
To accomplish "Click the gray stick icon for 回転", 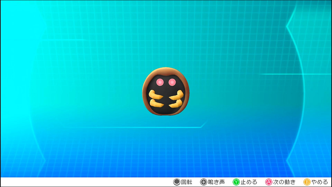I will click(177, 182).
